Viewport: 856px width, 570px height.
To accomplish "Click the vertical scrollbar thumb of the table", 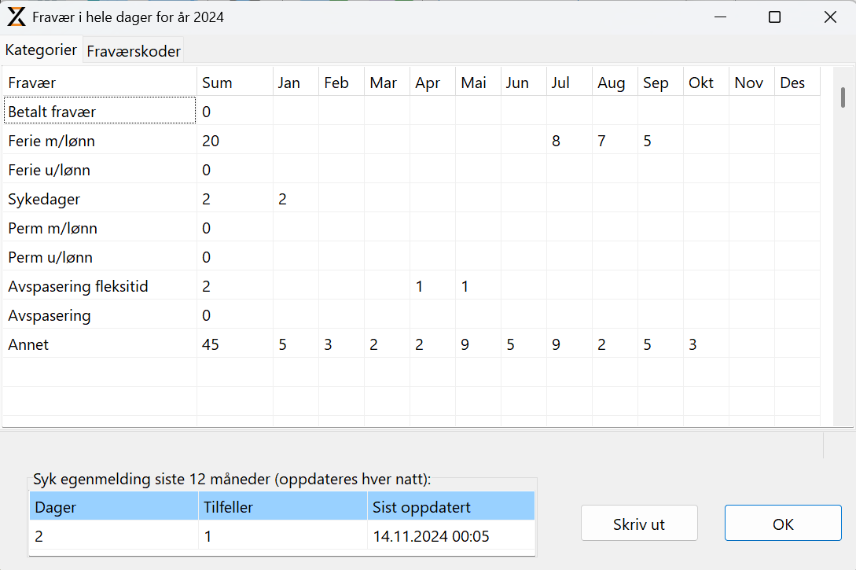I will tap(843, 97).
